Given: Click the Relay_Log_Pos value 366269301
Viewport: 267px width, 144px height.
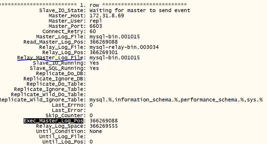Looking at the screenshot, I should [x=103, y=53].
